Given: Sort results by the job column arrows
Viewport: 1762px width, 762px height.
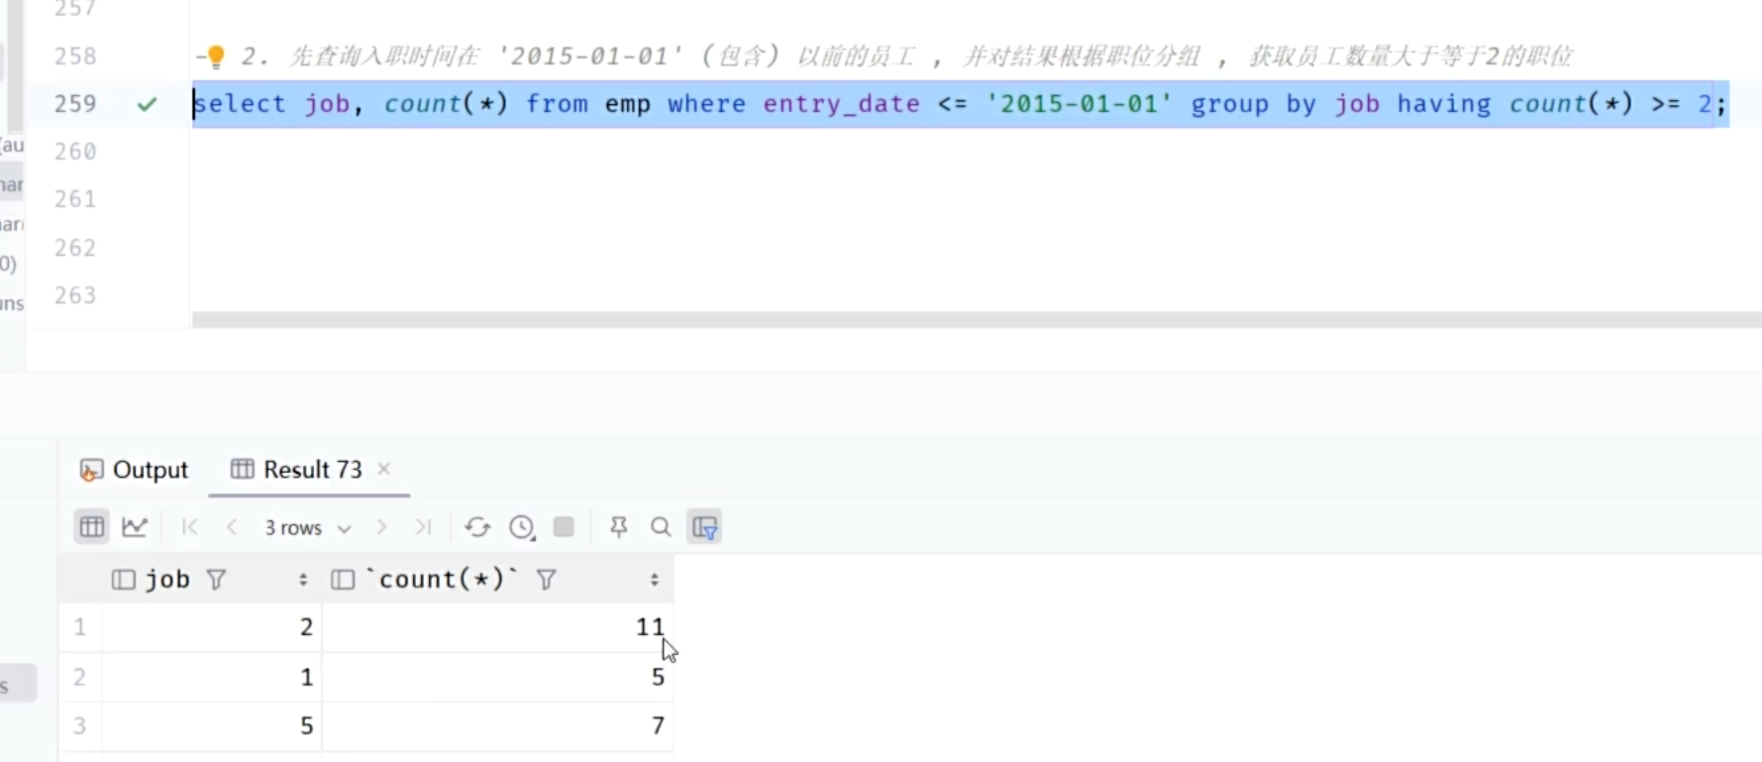Looking at the screenshot, I should point(303,580).
